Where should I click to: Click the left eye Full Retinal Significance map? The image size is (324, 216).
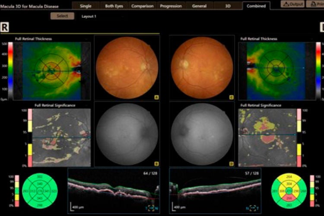[267, 138]
